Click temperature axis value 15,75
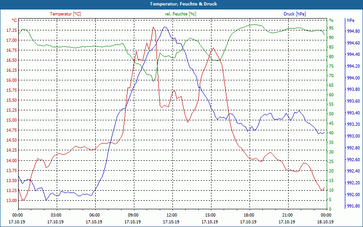363x227 pixels. click(x=12, y=90)
